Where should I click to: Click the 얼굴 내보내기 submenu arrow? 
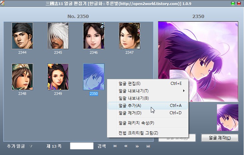(184, 91)
